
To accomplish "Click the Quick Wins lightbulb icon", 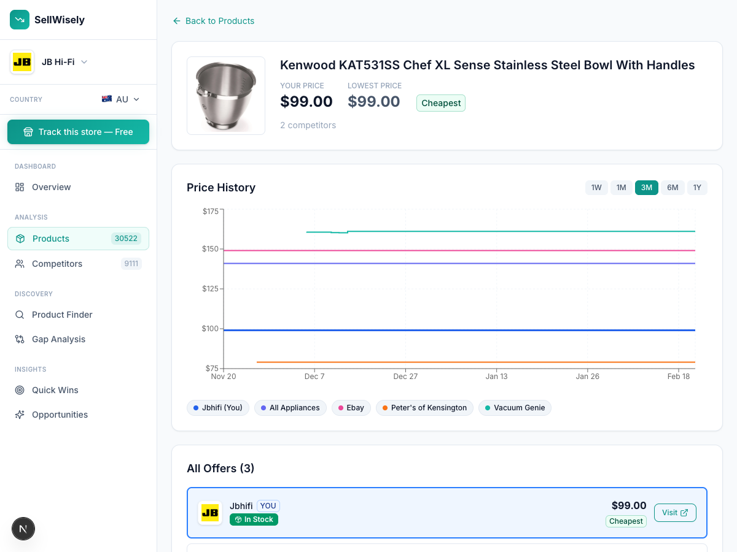I will click(x=20, y=390).
